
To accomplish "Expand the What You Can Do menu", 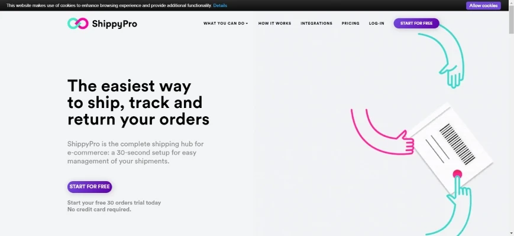I will coord(225,23).
